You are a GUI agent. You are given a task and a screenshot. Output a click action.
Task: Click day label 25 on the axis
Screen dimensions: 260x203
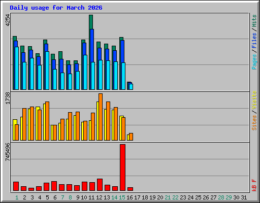pos(198,197)
